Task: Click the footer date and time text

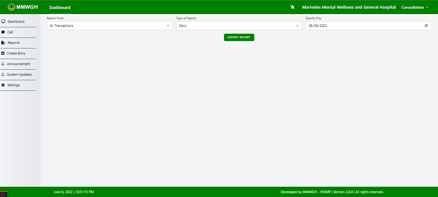Action: [74, 192]
